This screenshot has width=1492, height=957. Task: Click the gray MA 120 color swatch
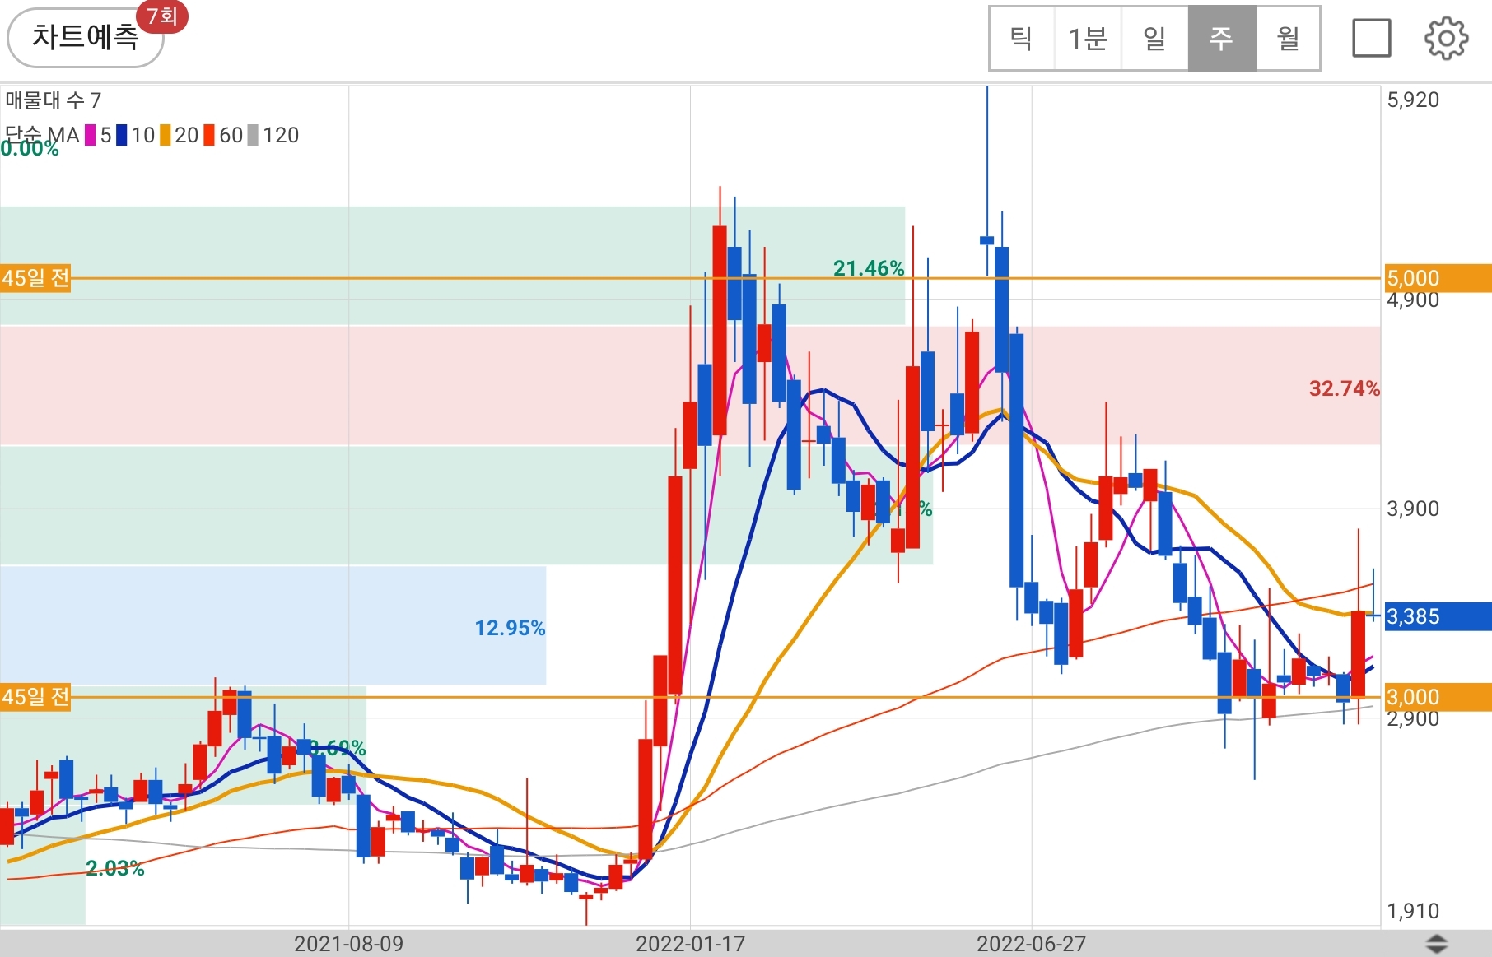[253, 135]
